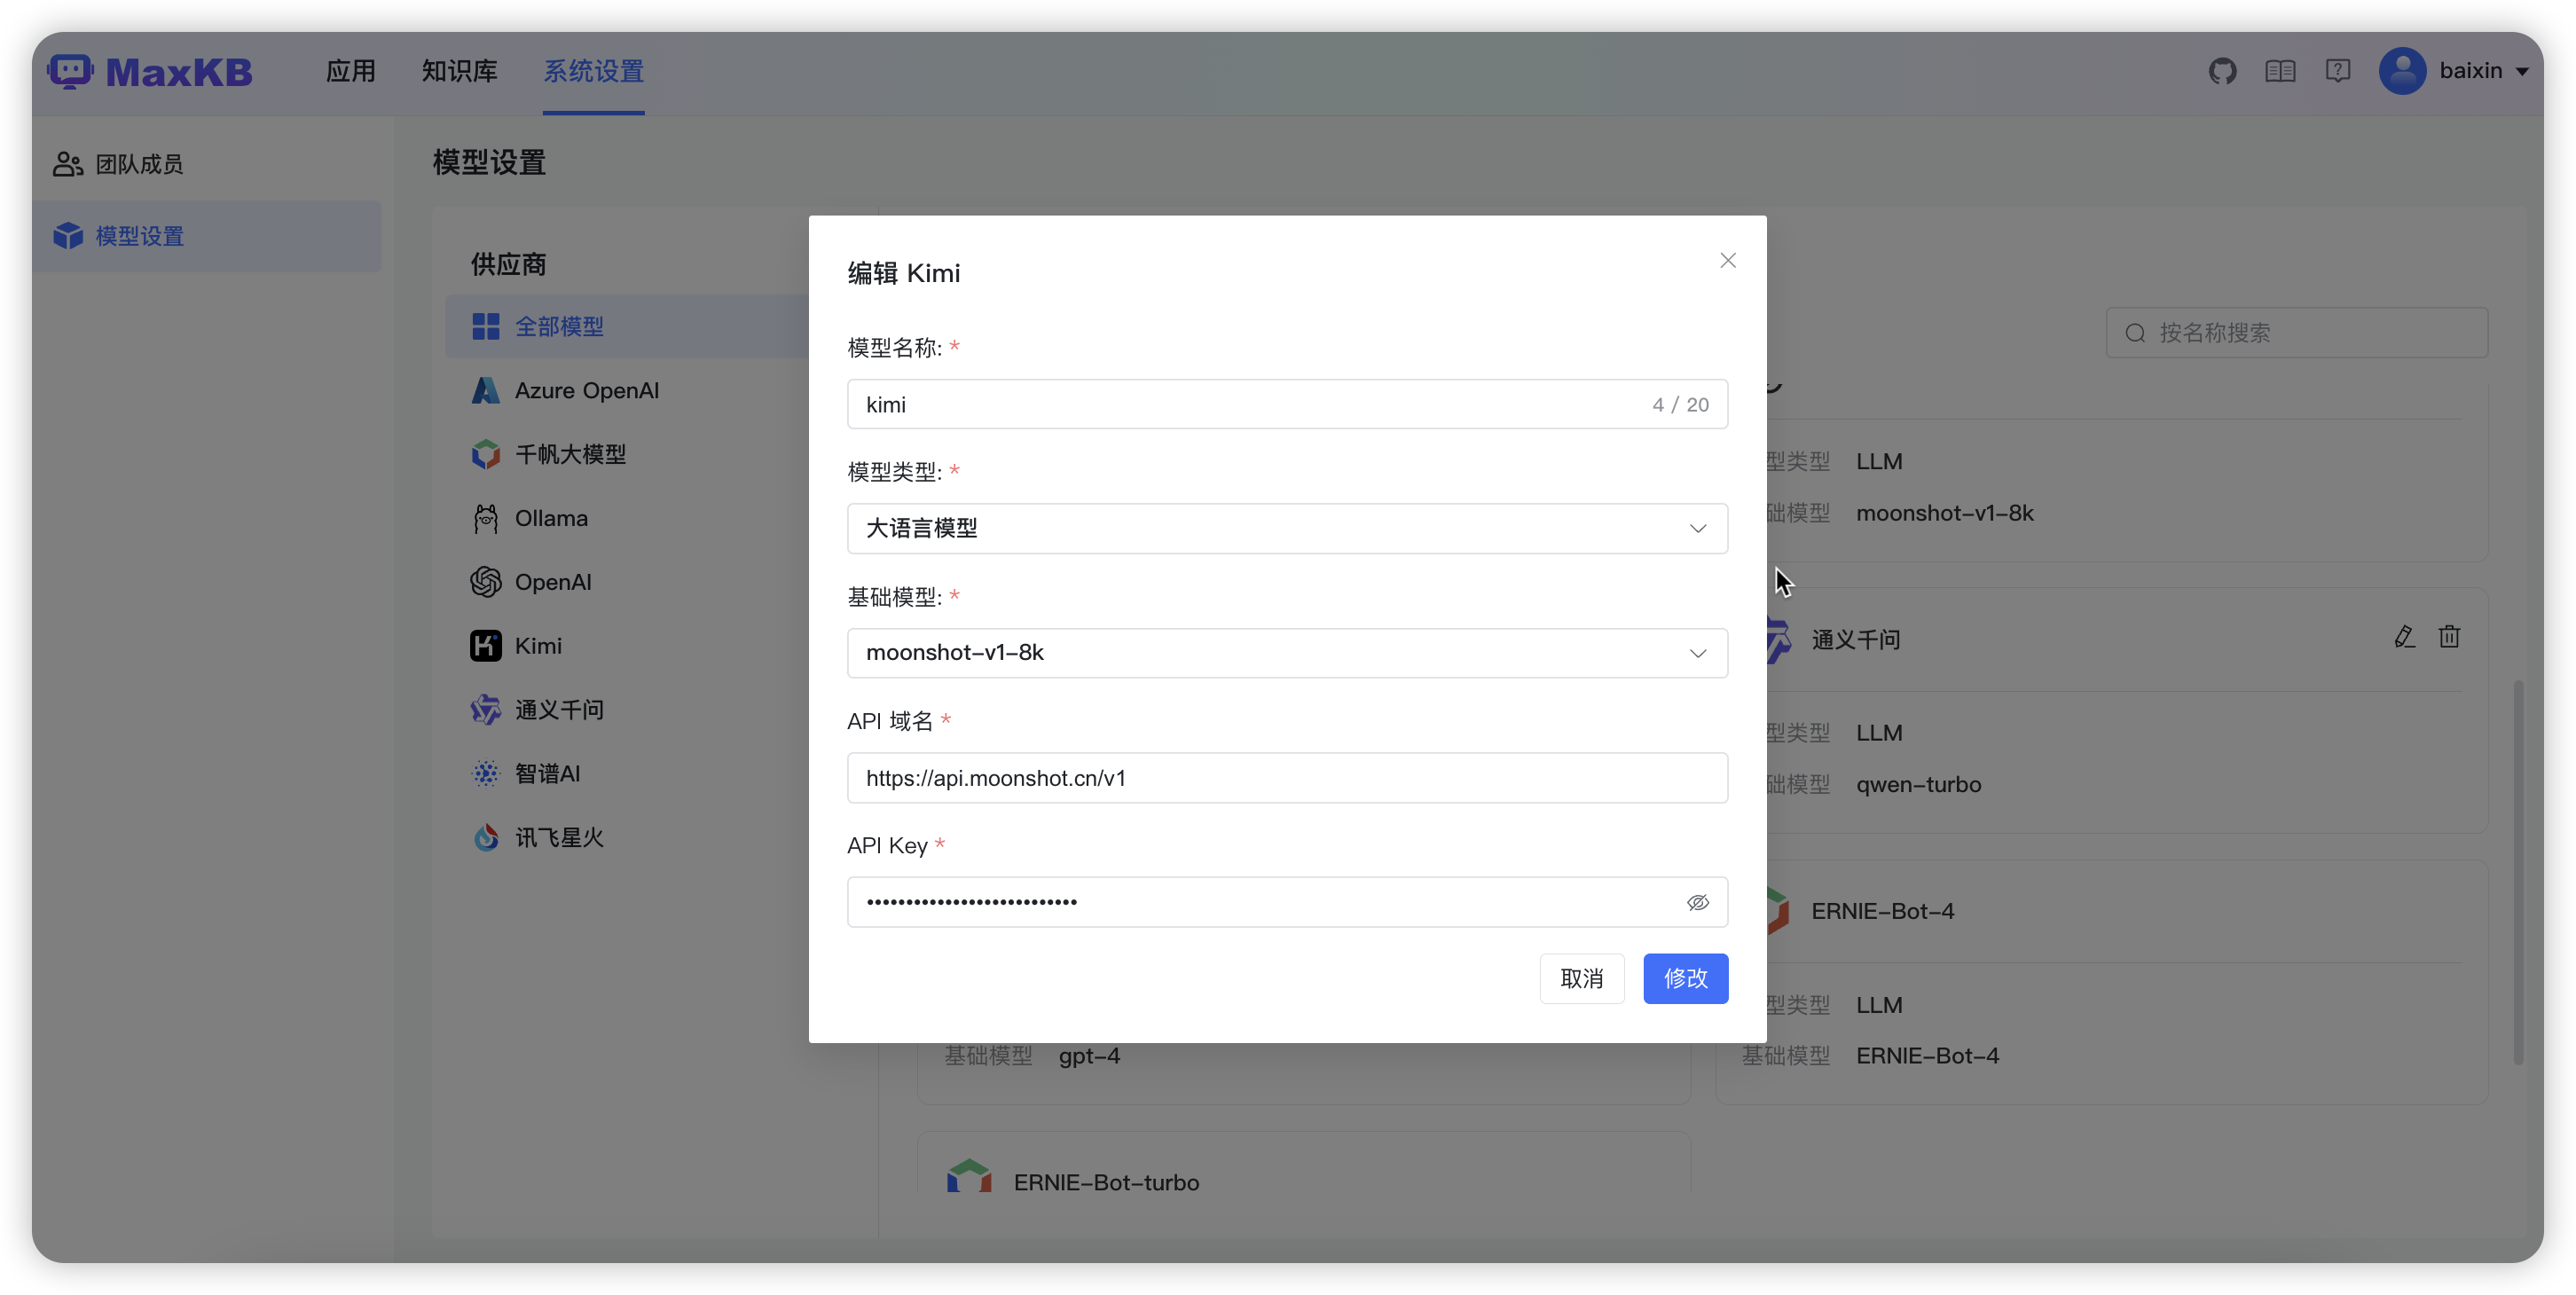Image resolution: width=2576 pixels, height=1295 pixels.
Task: Expand the baixin account menu
Action: tap(2457, 70)
